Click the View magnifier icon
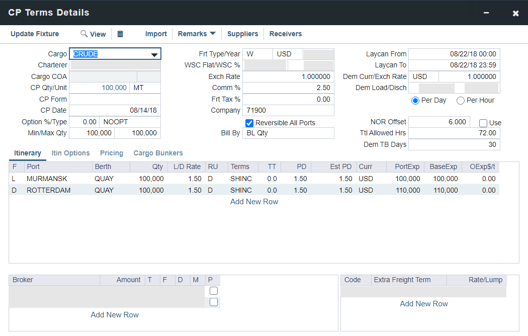528x336 pixels. [x=84, y=34]
